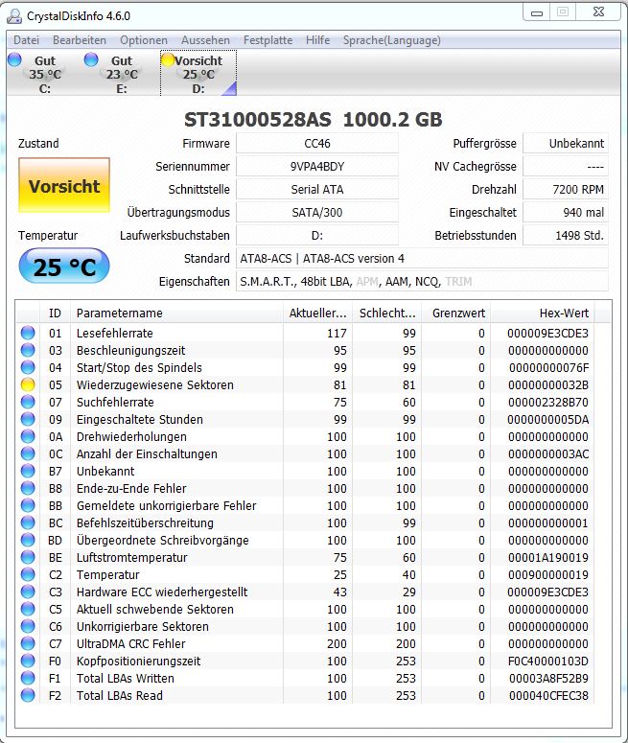Click the Standard field ATA8-ACS version 4

click(422, 258)
